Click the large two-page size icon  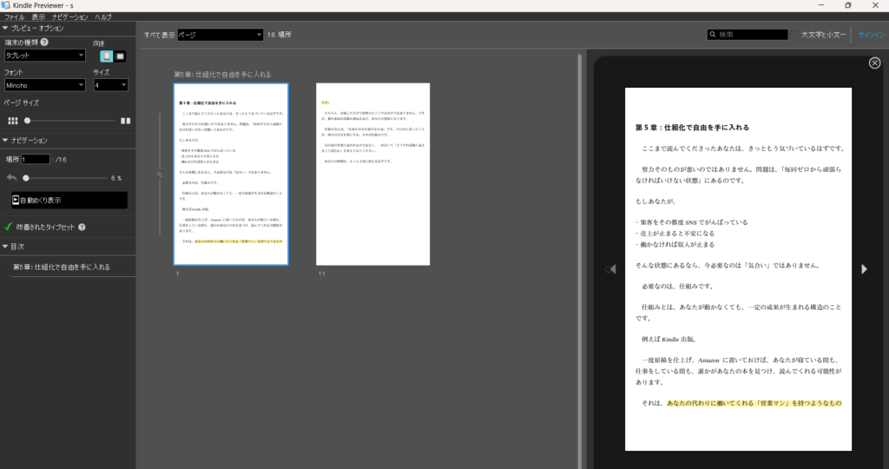pyautogui.click(x=126, y=121)
